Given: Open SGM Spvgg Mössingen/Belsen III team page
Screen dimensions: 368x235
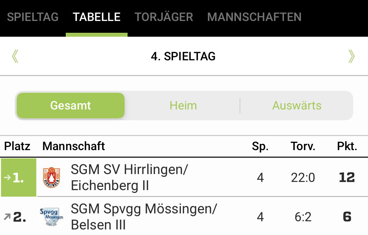Looking at the screenshot, I should [144, 217].
